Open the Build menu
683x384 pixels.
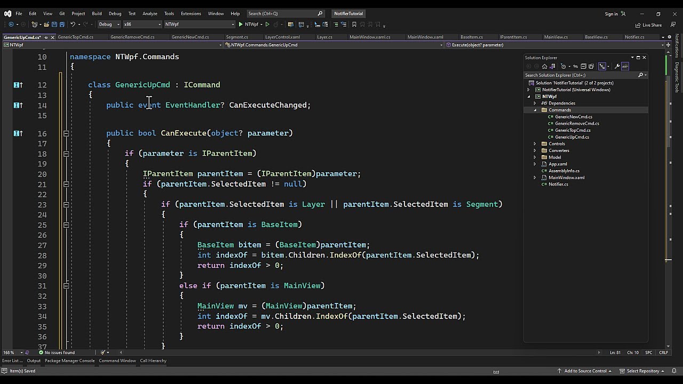[97, 13]
